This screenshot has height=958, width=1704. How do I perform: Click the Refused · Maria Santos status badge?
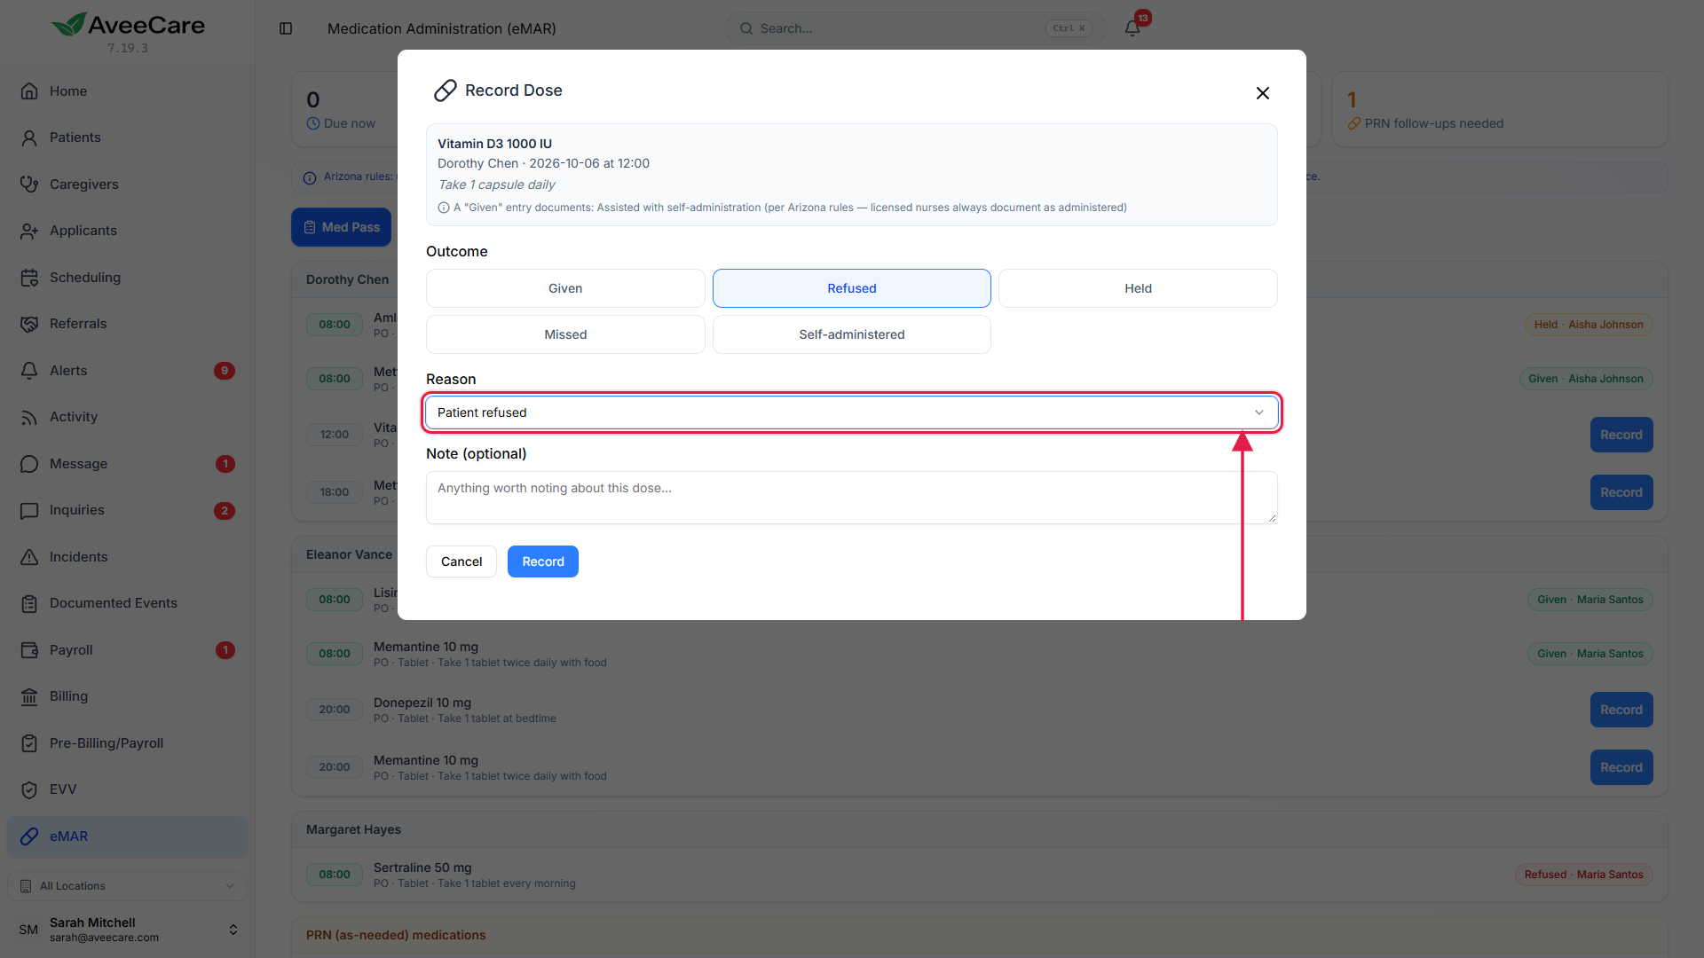[x=1583, y=875]
